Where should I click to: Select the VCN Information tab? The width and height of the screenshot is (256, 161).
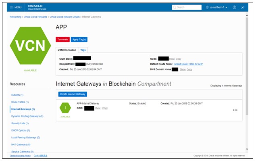pos(67,50)
